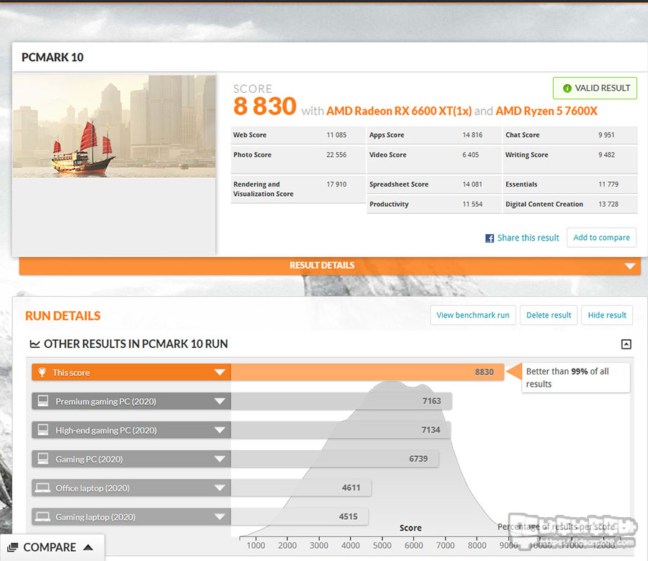Click the Add to compare button
The height and width of the screenshot is (561, 648).
601,238
